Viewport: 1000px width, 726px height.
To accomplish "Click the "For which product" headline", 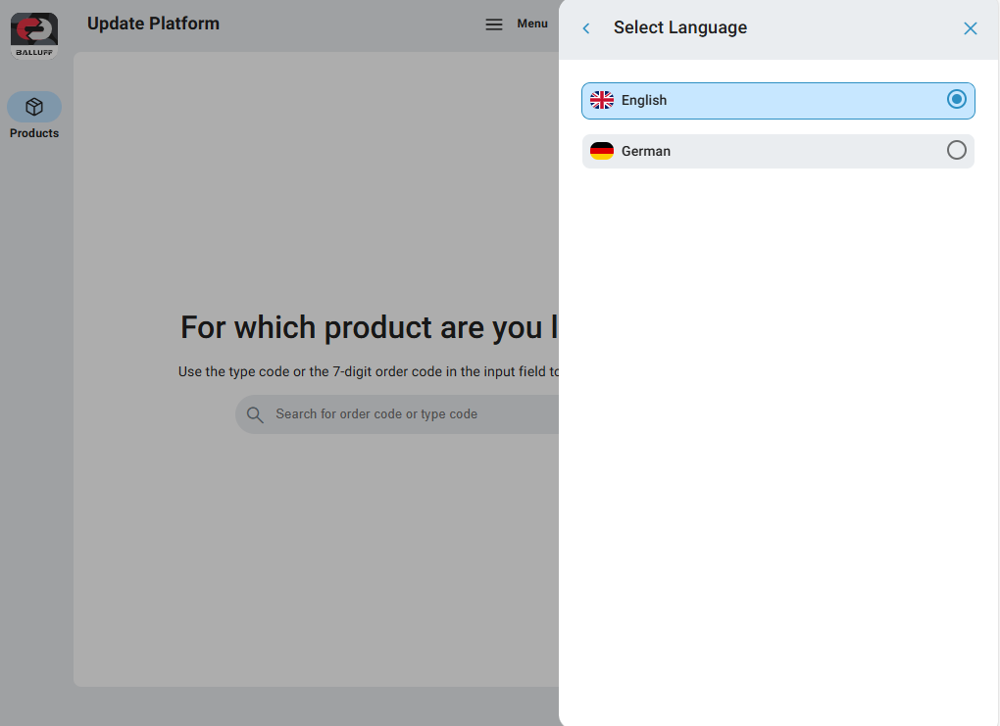I will 369,327.
